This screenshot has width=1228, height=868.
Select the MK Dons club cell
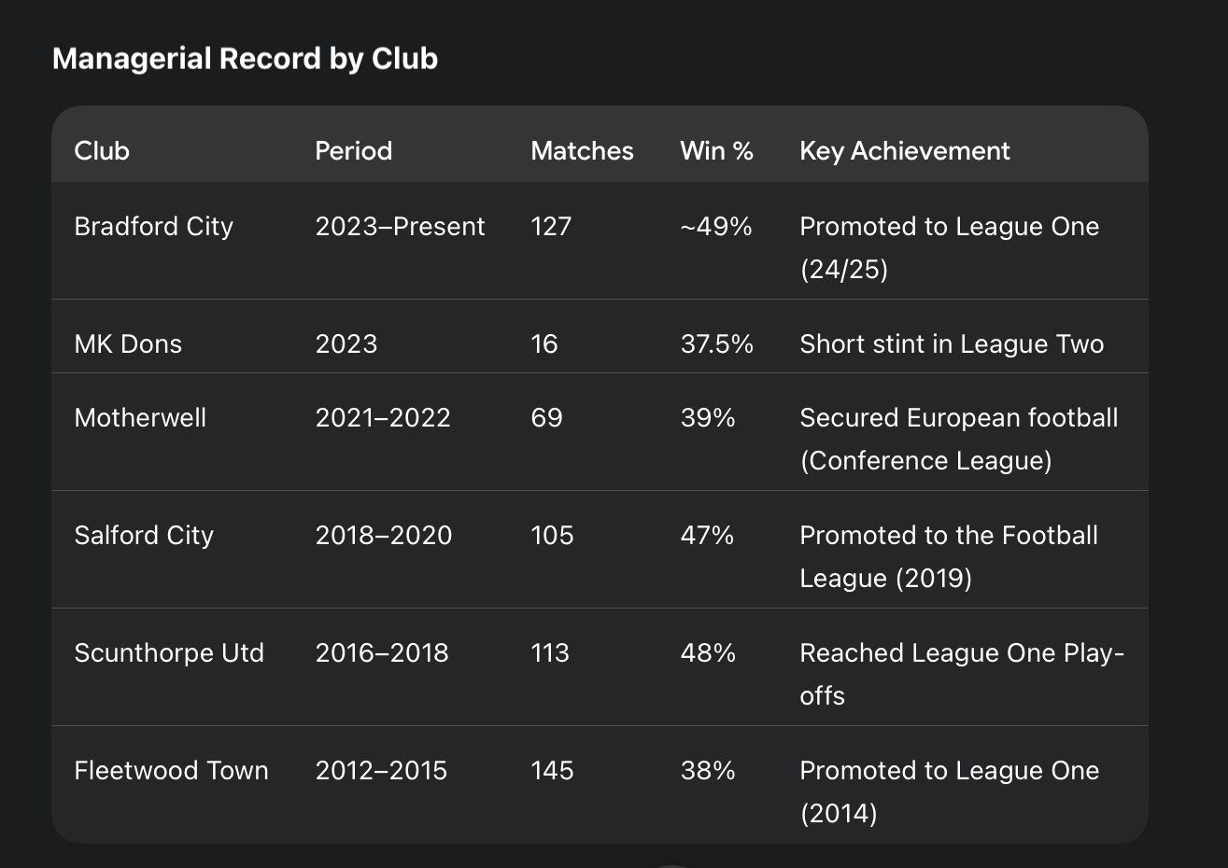[x=128, y=344]
